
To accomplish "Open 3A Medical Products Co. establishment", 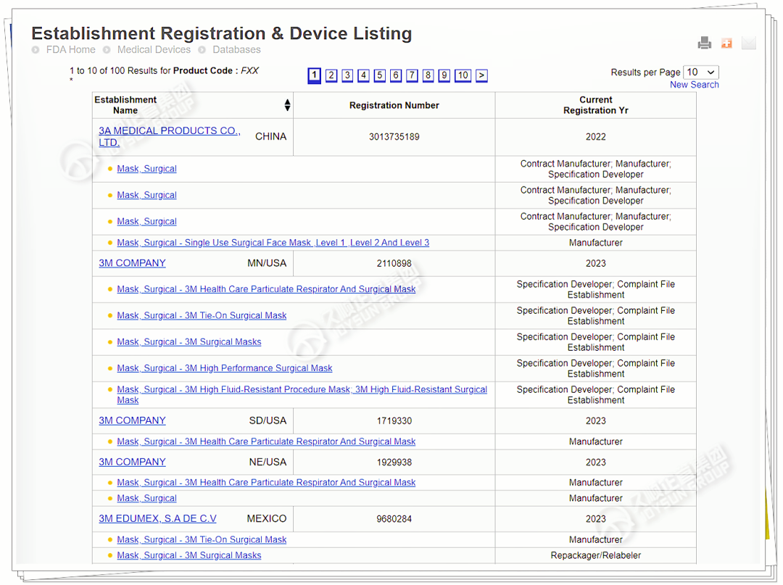I will (x=169, y=131).
